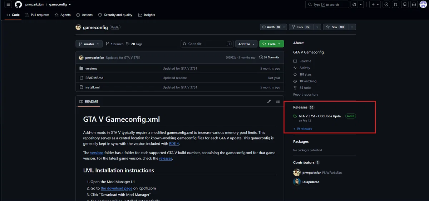View 20 Tags link
The width and height of the screenshot is (429, 201).
pyautogui.click(x=134, y=44)
